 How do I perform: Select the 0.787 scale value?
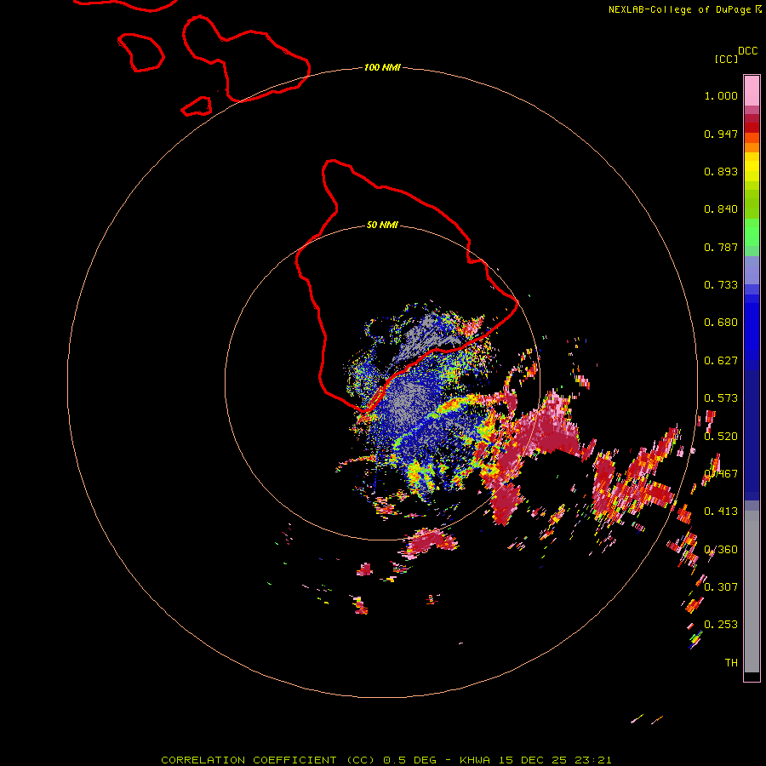[721, 247]
